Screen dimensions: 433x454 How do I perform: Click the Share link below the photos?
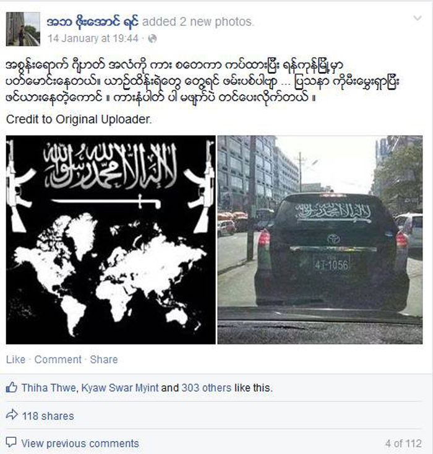point(104,359)
